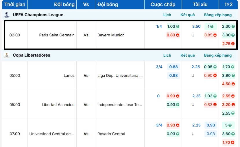240x147 pixels.
Task: Click 1×2 odds 3.60 for Rosario Central match
Action: 228,134
